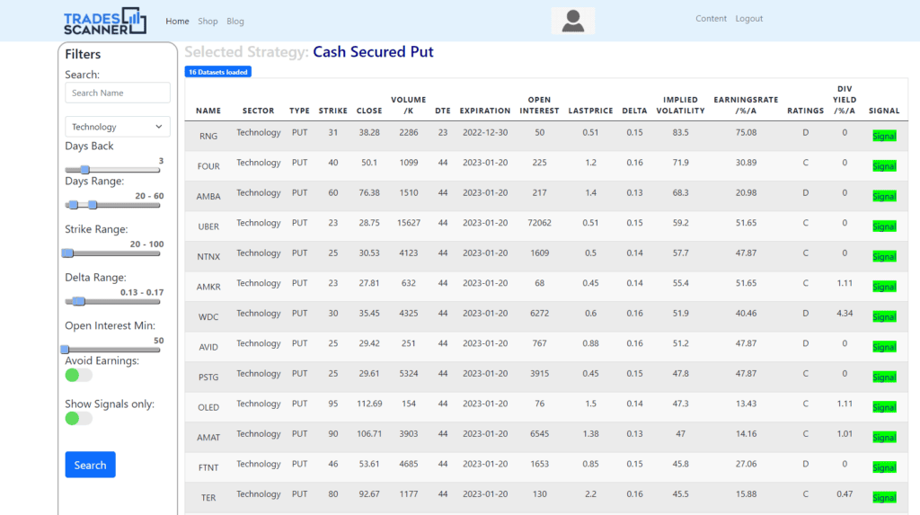Click the 16 Datasets loaded badge

point(217,72)
